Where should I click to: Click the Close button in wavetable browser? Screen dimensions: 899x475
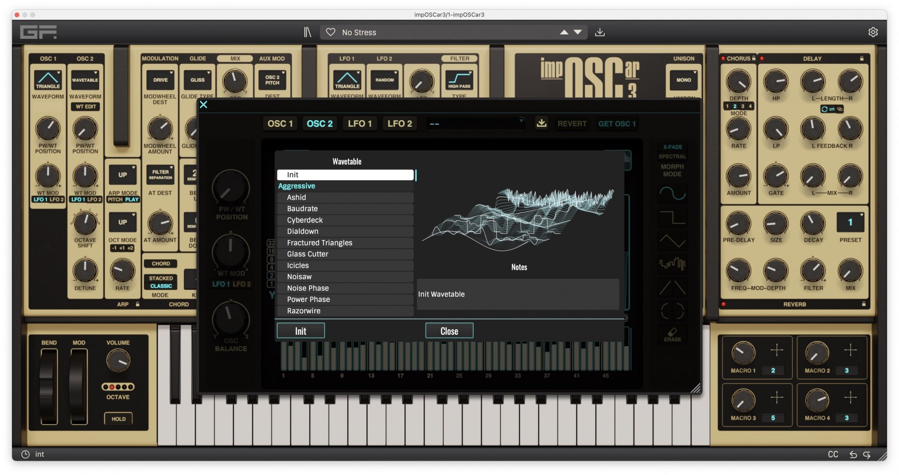pos(449,331)
